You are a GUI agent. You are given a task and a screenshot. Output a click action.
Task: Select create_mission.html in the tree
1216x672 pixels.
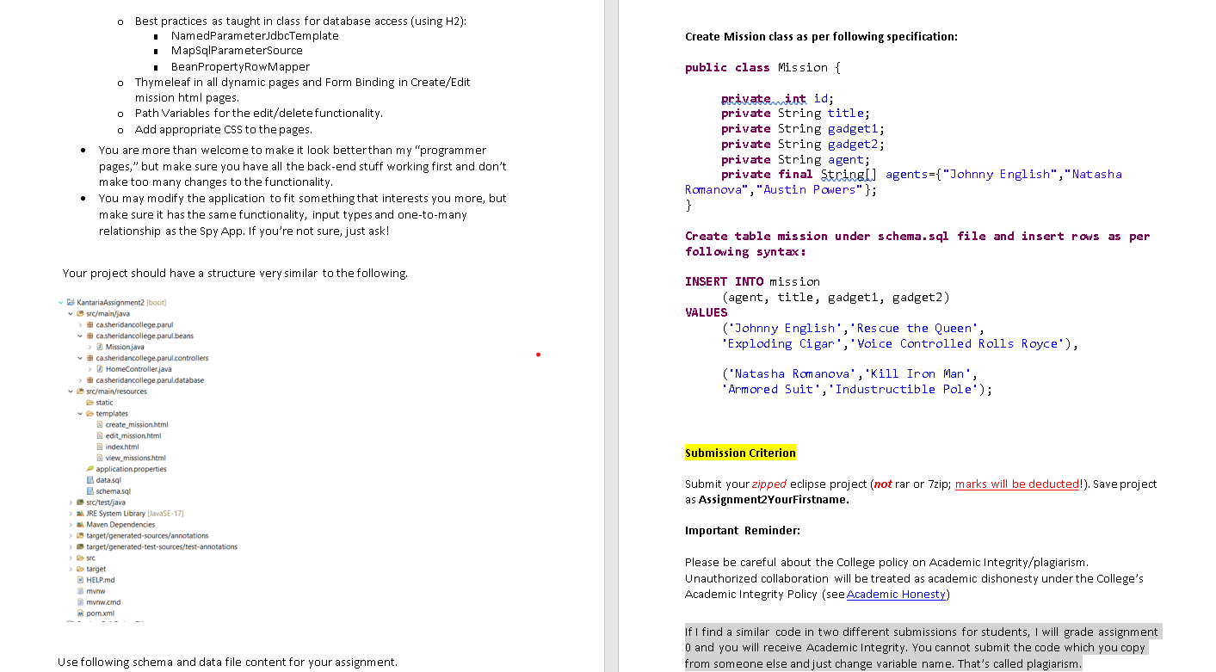point(100,424)
